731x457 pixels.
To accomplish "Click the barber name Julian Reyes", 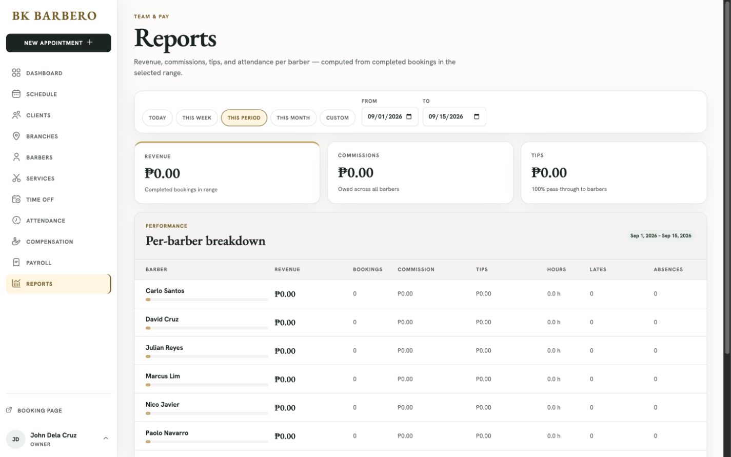I will pyautogui.click(x=164, y=348).
